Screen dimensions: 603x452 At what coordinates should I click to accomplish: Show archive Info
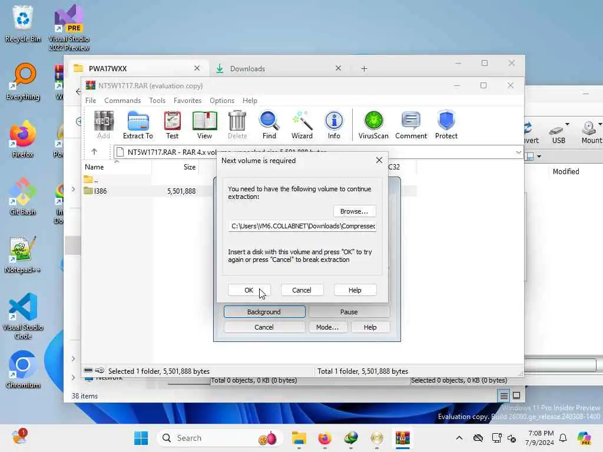click(x=334, y=125)
